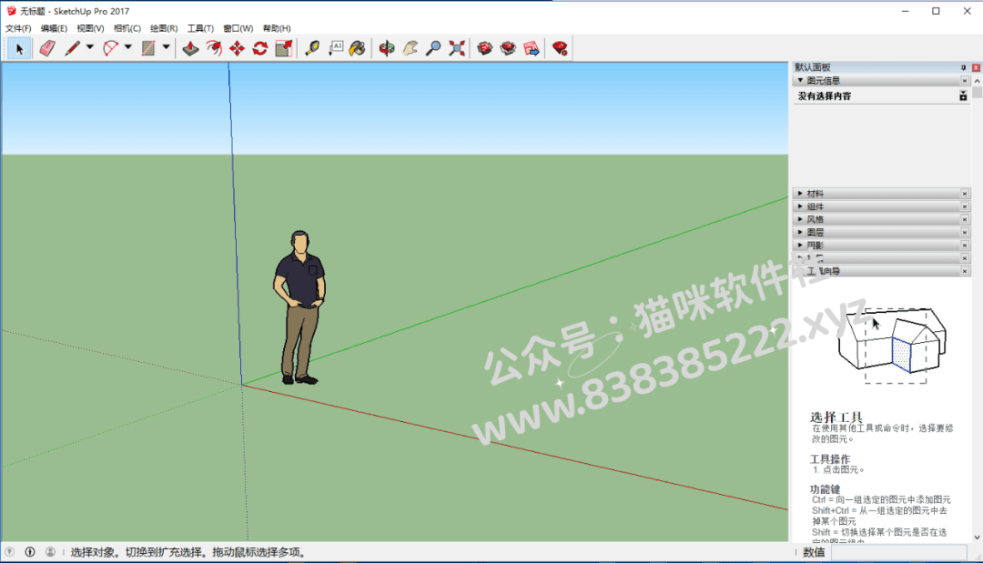983x563 pixels.
Task: Open the Arc tool dropdown arrow
Action: 128,47
